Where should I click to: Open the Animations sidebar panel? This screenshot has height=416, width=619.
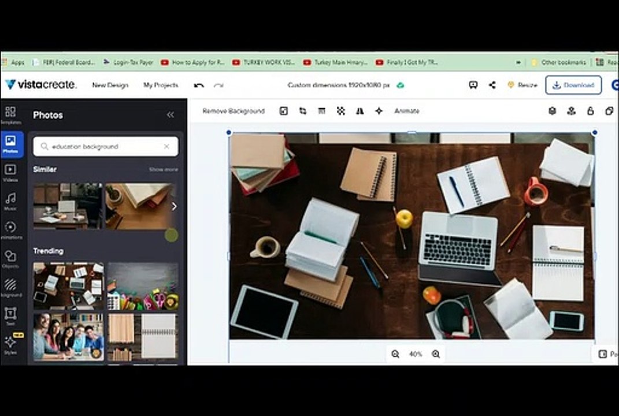tap(10, 231)
